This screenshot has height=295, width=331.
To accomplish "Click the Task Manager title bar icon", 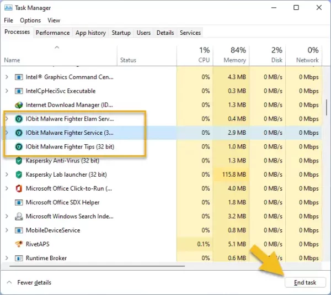I will [8, 8].
